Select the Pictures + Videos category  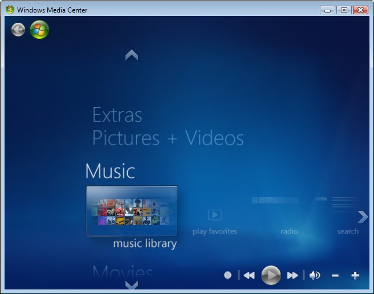point(168,138)
